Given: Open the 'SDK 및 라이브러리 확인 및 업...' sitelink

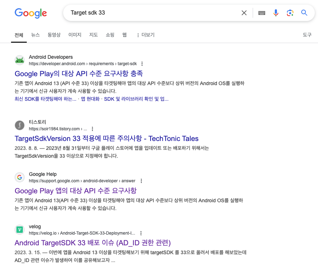Looking at the screenshot, I should click(x=136, y=99).
